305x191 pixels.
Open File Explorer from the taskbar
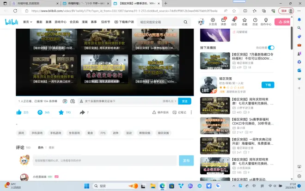pos(153,186)
